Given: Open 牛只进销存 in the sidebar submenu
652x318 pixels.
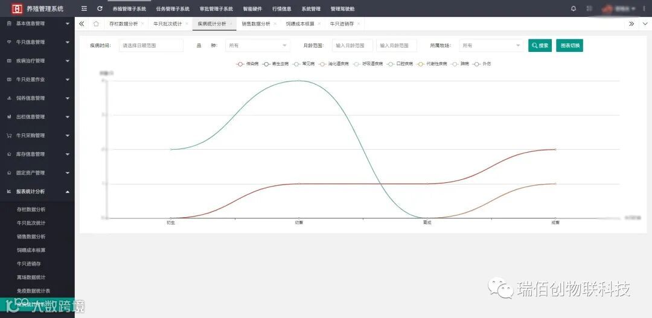Looking at the screenshot, I should point(29,264).
